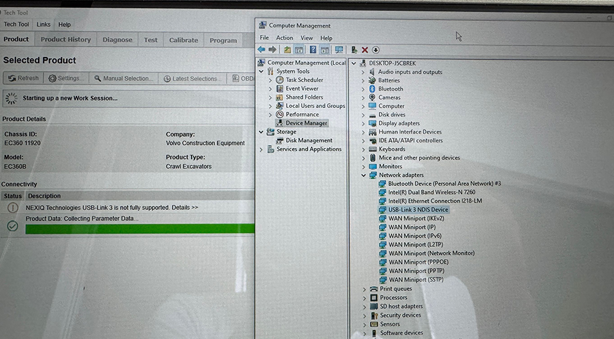Collapse the Network adapters category
The width and height of the screenshot is (614, 339).
pyautogui.click(x=363, y=175)
